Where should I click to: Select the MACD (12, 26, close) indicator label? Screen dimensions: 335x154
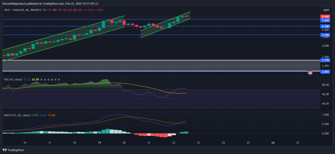pyautogui.click(x=16, y=115)
